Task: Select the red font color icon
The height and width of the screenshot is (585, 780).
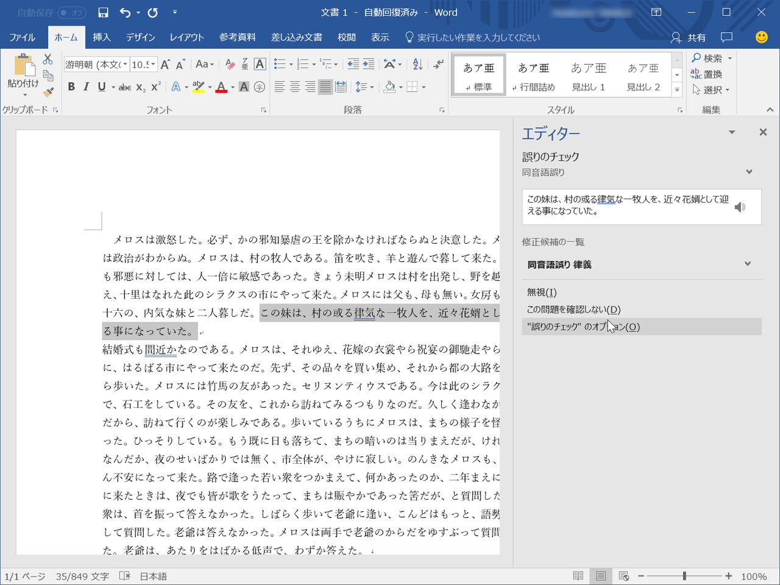Action: point(220,87)
